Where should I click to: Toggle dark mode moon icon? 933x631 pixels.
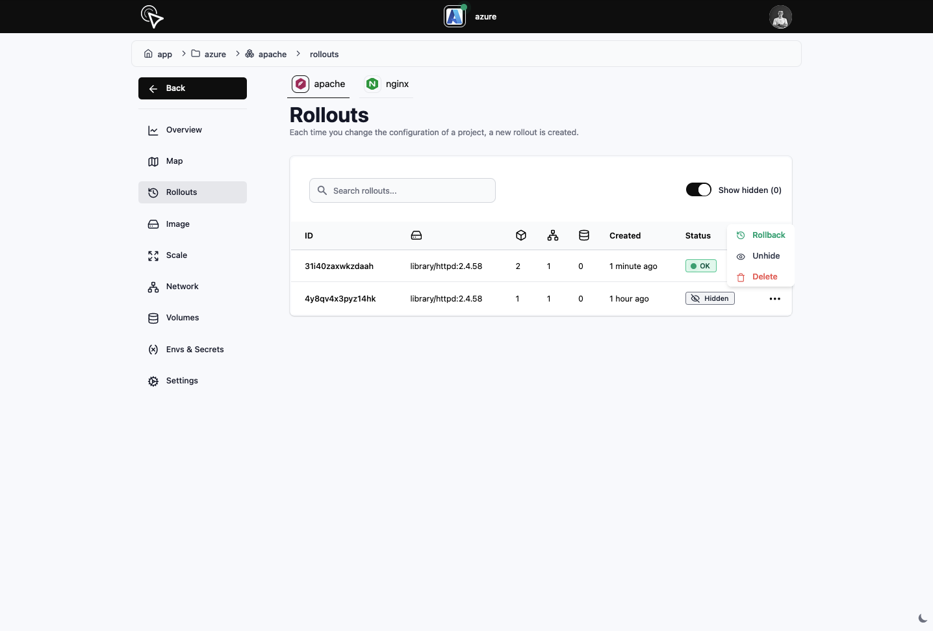923,618
